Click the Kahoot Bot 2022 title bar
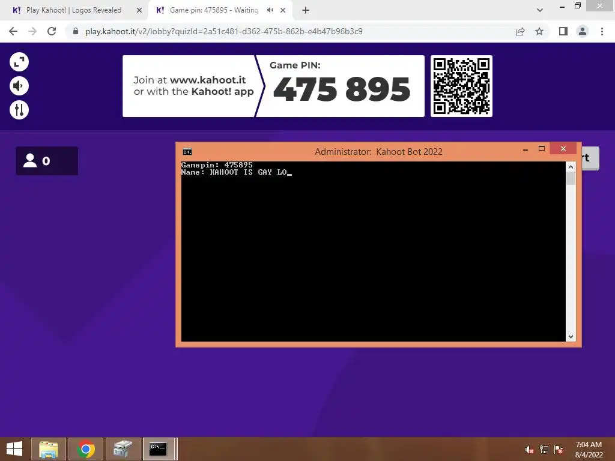The image size is (615, 461). coord(378,152)
